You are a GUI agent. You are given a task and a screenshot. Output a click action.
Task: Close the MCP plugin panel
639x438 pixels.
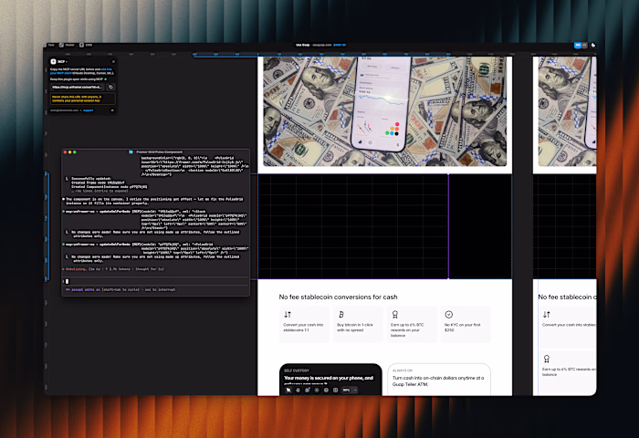tap(113, 61)
